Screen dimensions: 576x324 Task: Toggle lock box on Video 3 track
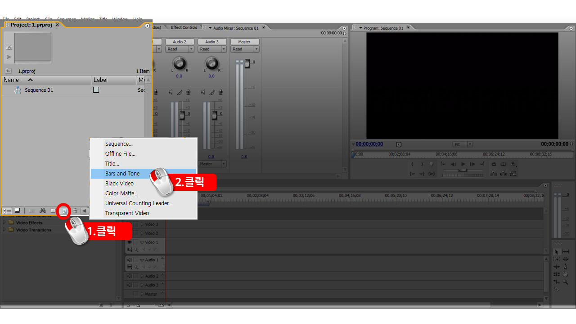[136, 224]
